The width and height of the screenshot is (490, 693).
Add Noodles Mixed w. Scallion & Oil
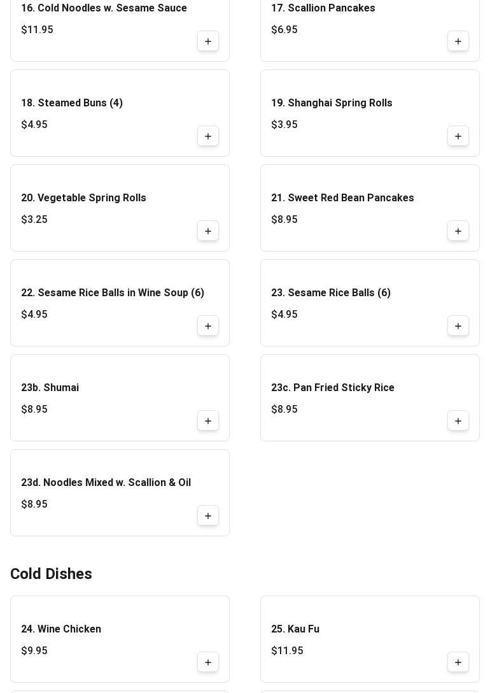click(x=208, y=516)
